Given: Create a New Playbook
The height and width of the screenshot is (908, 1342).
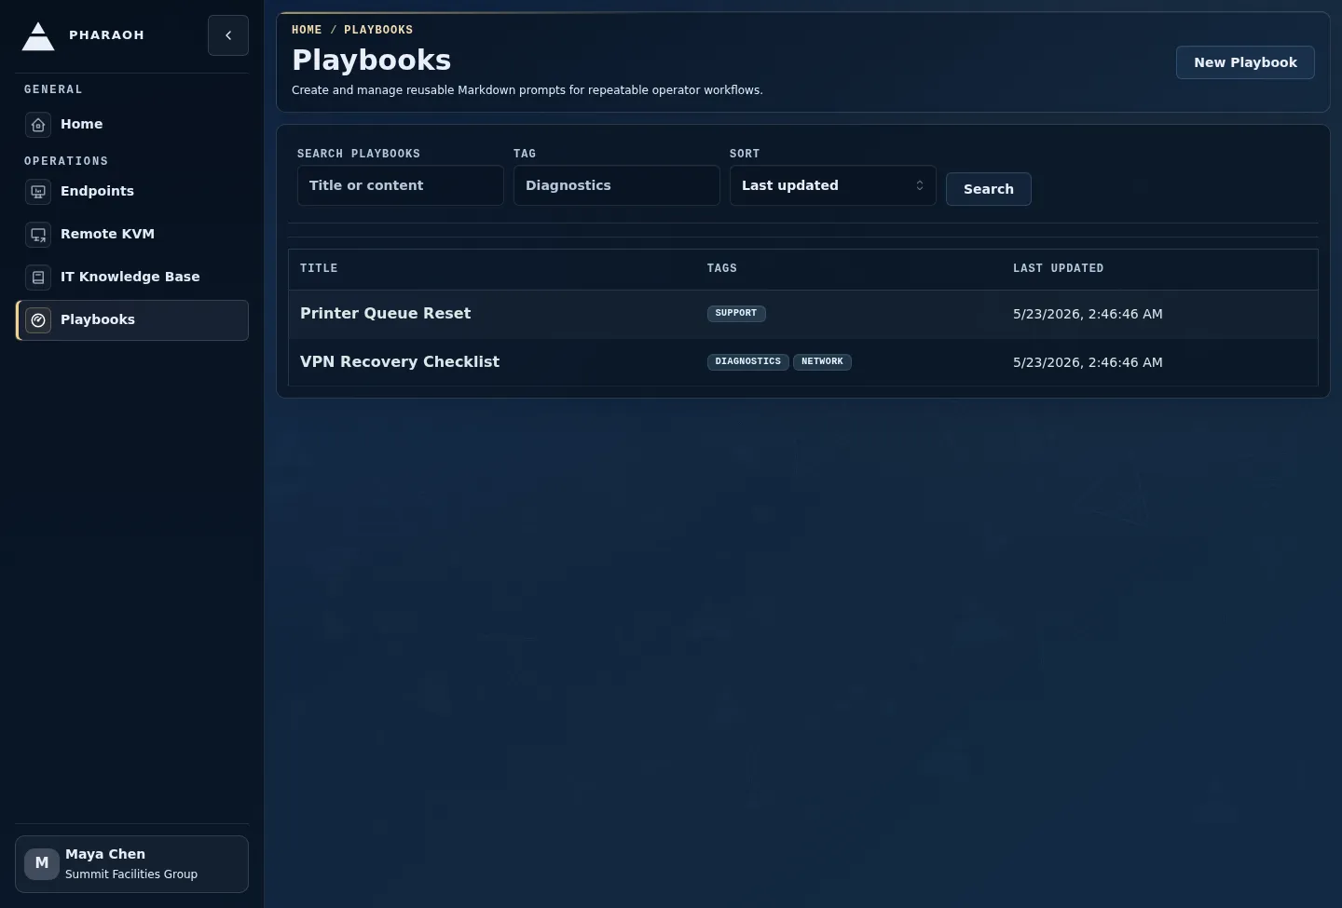Looking at the screenshot, I should pyautogui.click(x=1245, y=62).
